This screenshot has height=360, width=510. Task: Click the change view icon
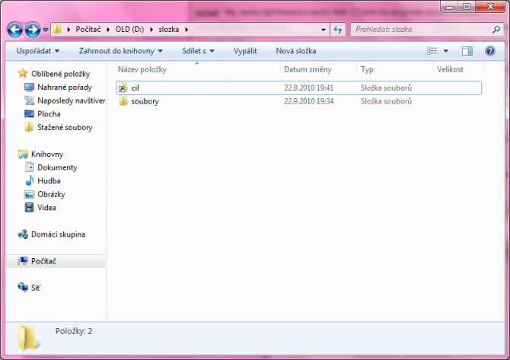pyautogui.click(x=432, y=51)
